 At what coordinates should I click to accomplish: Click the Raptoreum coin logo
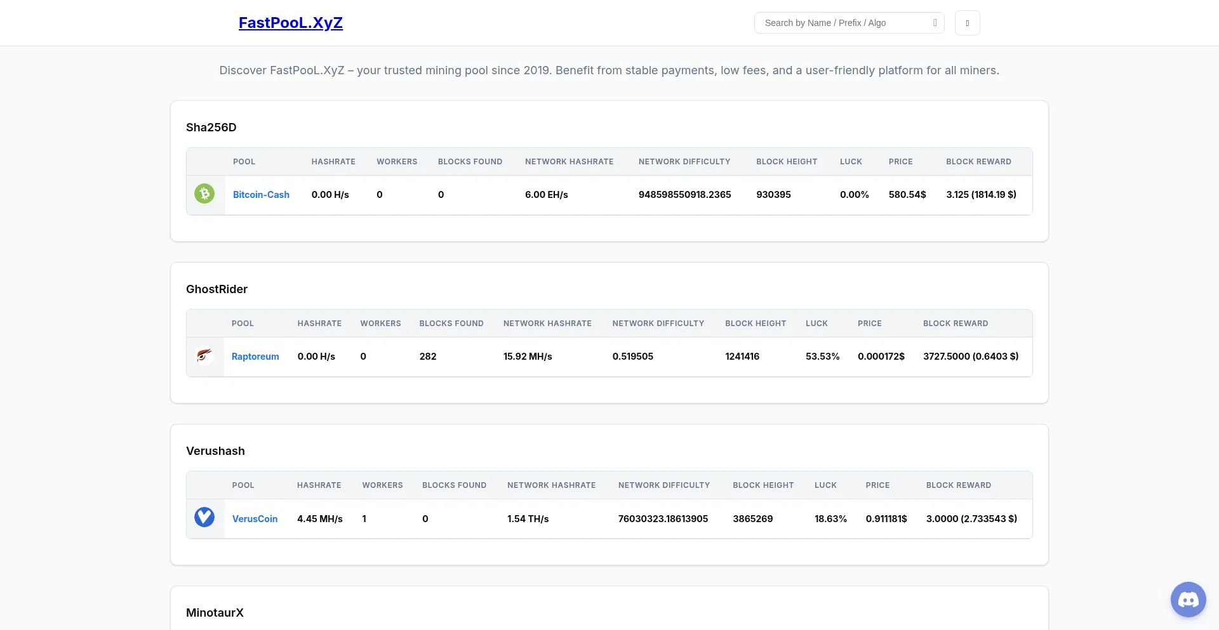click(204, 355)
